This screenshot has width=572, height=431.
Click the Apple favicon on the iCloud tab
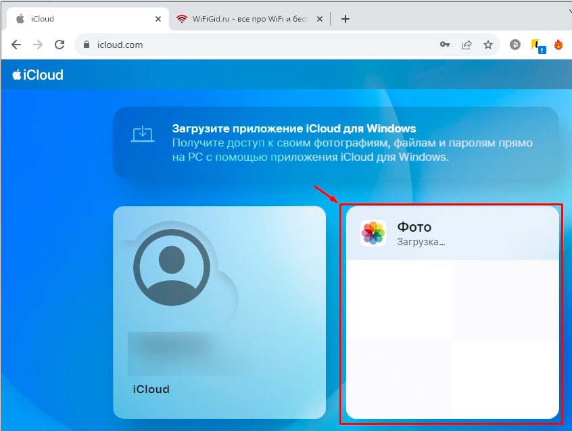(20, 19)
